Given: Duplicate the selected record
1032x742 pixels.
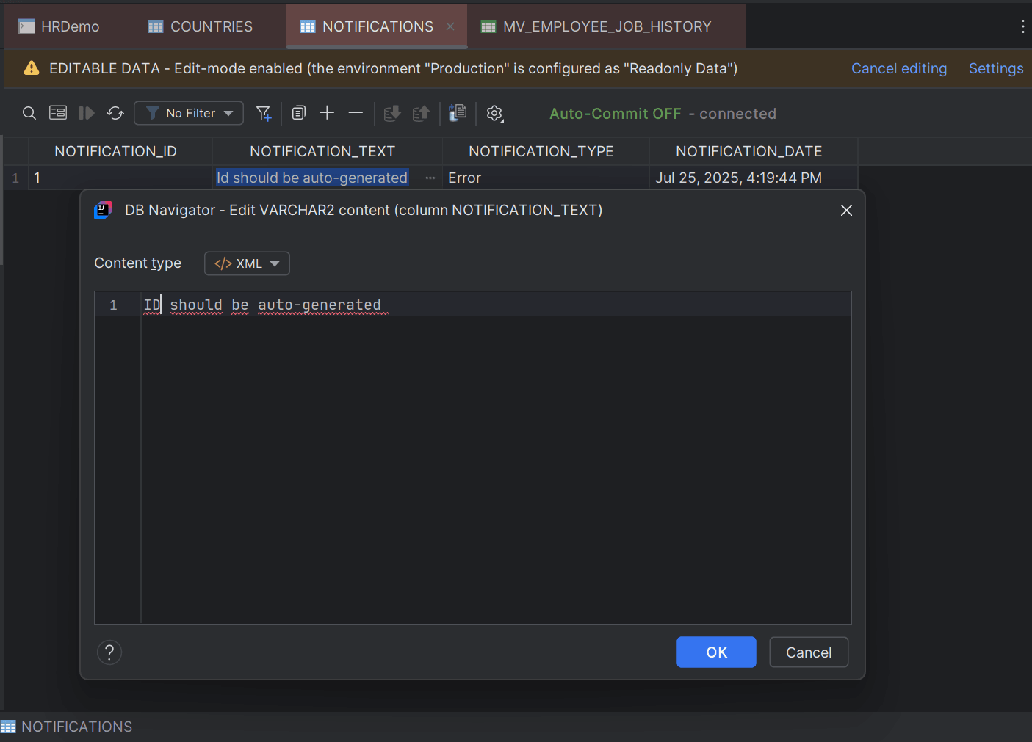Looking at the screenshot, I should [298, 113].
